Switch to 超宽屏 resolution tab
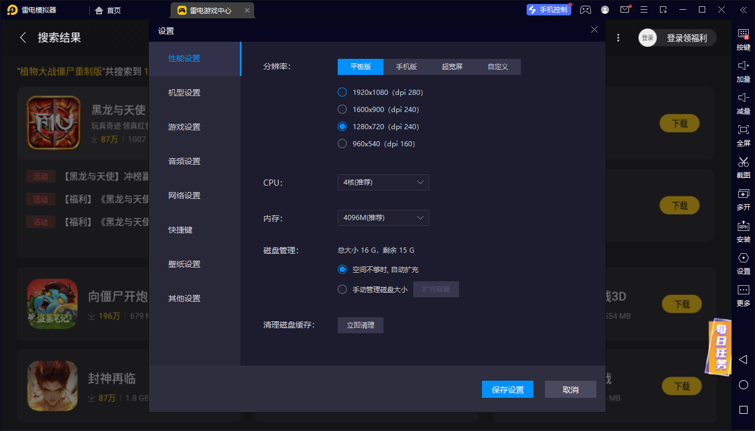The image size is (755, 431). tap(452, 67)
